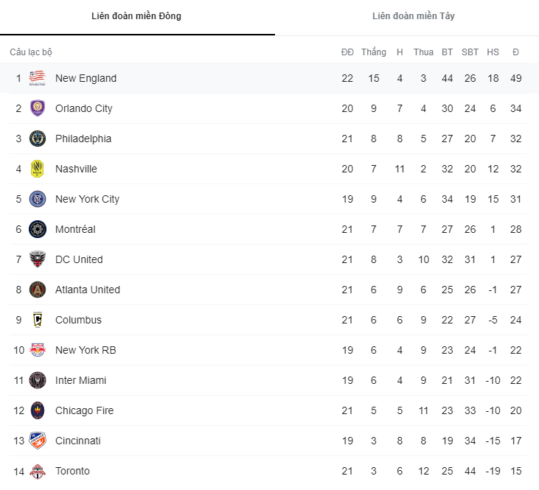The image size is (539, 490).
Task: Open the New York RB team link
Action: click(x=86, y=350)
